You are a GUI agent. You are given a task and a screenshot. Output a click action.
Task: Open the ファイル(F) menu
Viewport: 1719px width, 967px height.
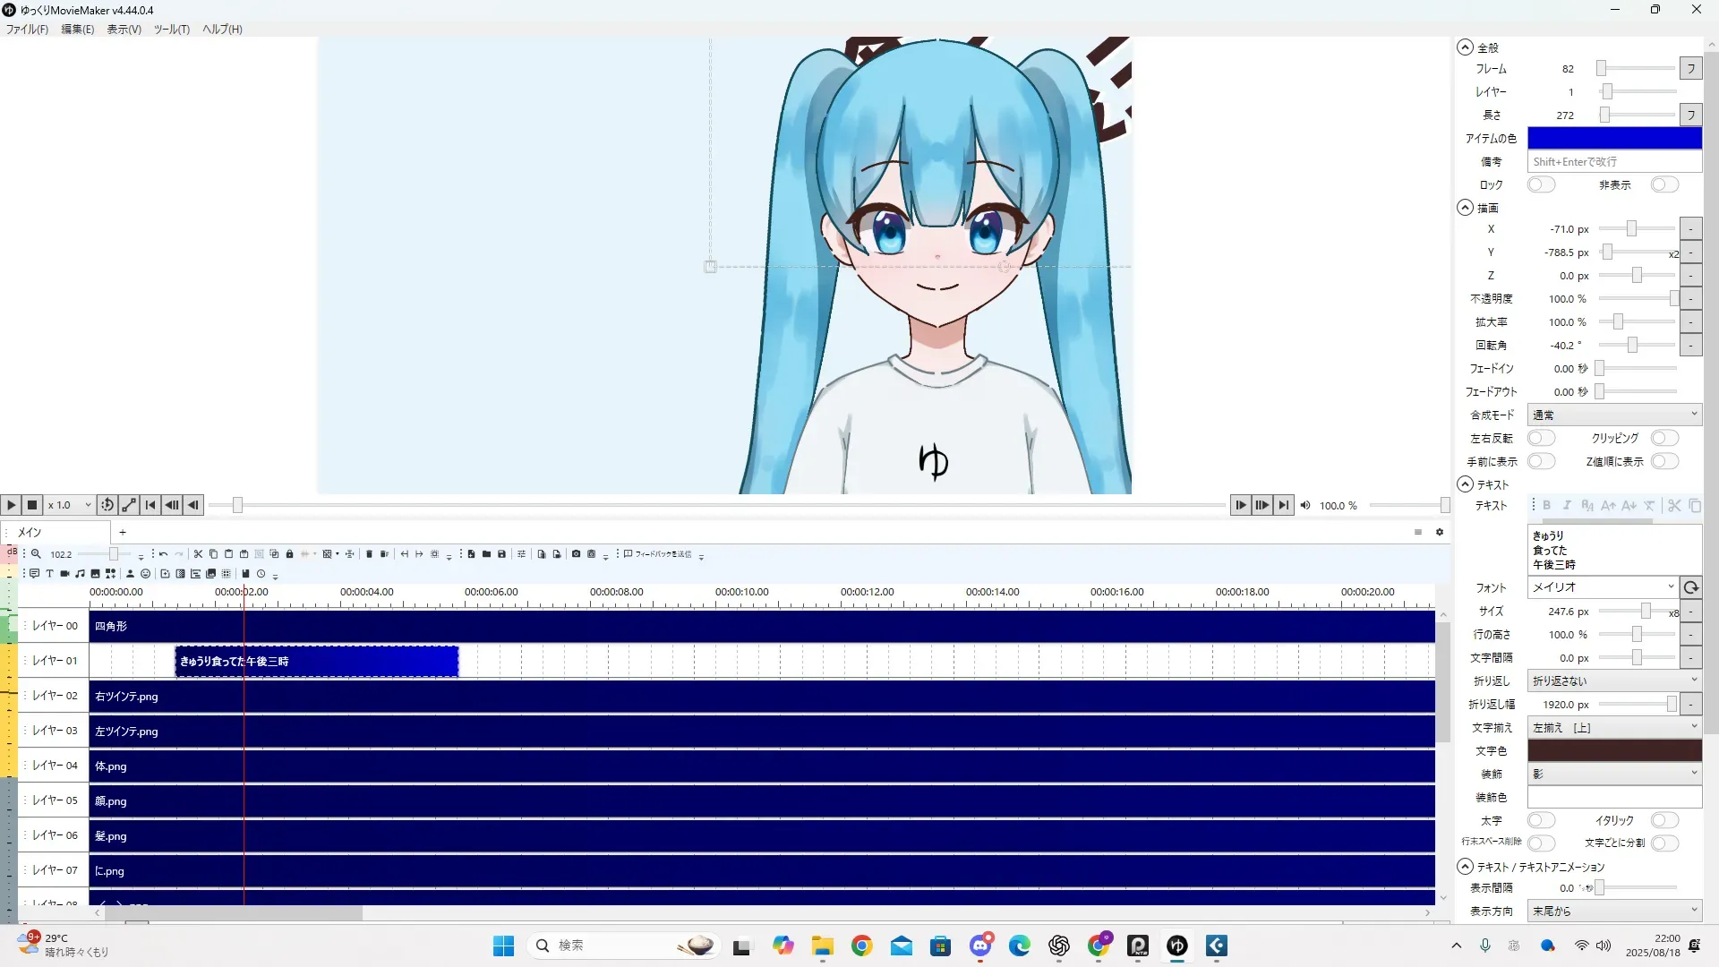(27, 29)
